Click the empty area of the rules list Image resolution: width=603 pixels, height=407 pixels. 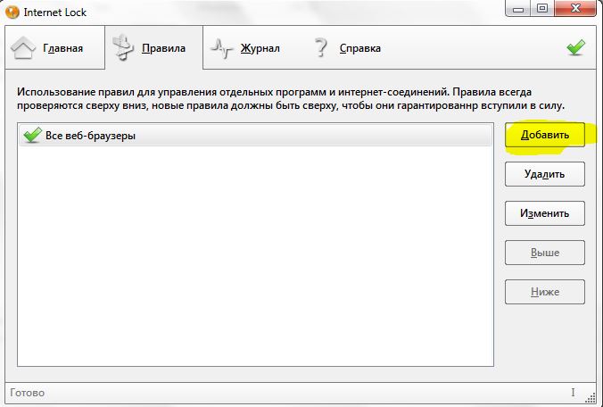[x=254, y=259]
